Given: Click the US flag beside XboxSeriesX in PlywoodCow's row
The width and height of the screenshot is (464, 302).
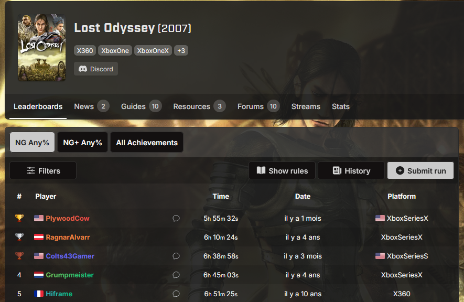Looking at the screenshot, I should tap(380, 218).
